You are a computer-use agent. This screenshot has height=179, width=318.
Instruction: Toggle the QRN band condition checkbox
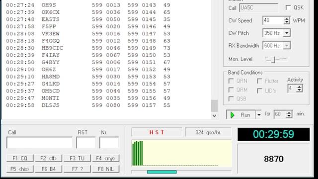tap(231, 81)
